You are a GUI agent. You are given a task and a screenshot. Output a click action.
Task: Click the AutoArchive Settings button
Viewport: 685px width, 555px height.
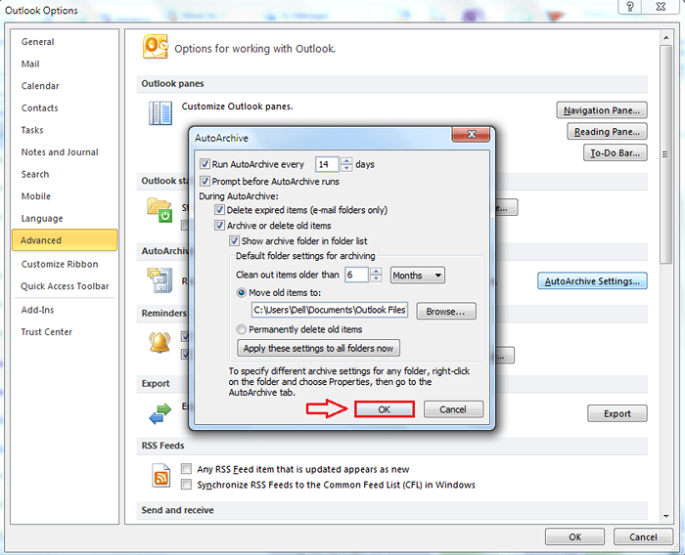tap(592, 281)
